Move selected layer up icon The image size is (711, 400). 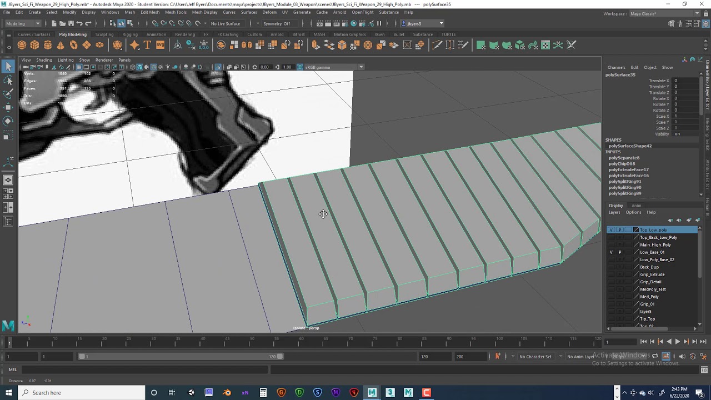(x=670, y=220)
